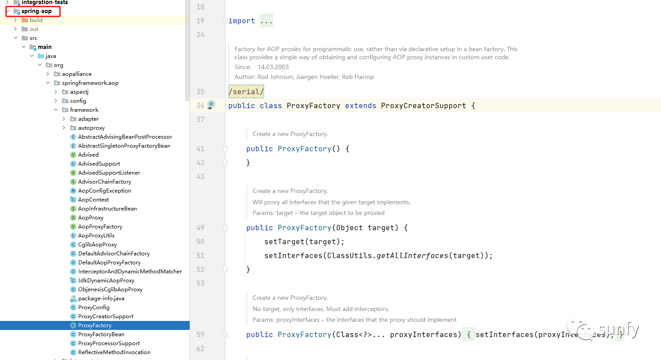Viewport: 661px width, 360px height.
Task: Open JdkDynamicAopProxy in the tree
Action: point(106,281)
